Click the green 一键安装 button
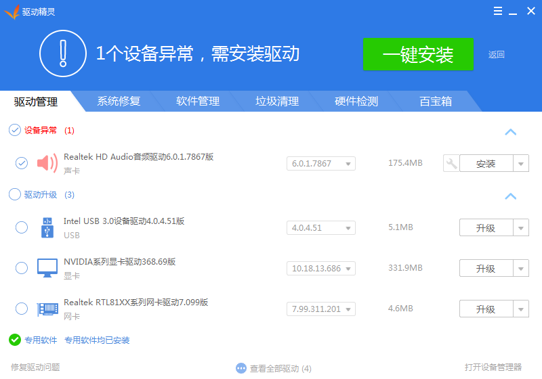Screen dimensions: 542x379 (x=418, y=54)
